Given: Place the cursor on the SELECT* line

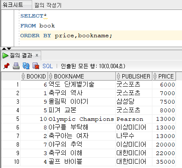Looking at the screenshot, I should 33,16.
